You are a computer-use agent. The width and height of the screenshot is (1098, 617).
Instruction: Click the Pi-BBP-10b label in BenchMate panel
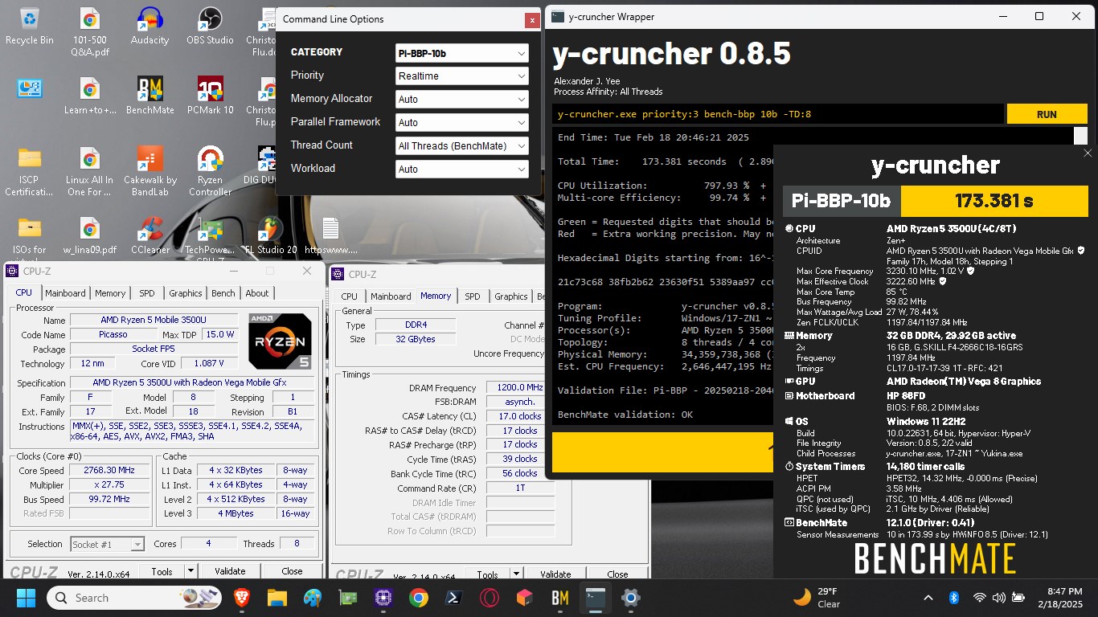(841, 201)
